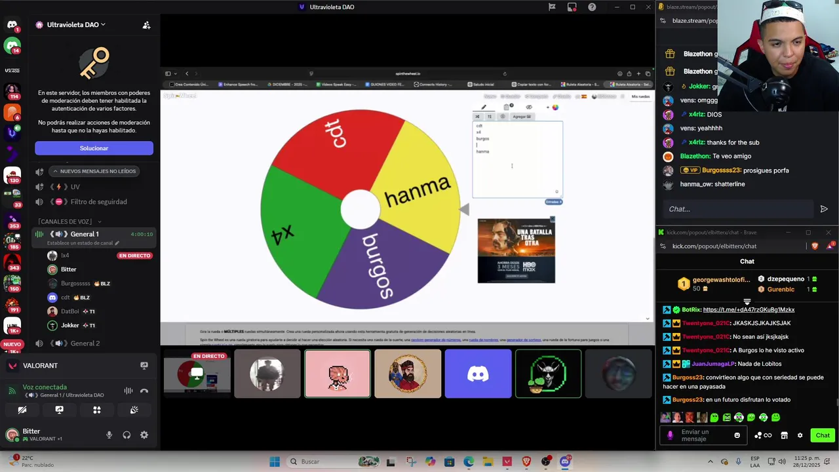
Task: Toggle hide entries eye icon on wheel site
Action: click(529, 107)
